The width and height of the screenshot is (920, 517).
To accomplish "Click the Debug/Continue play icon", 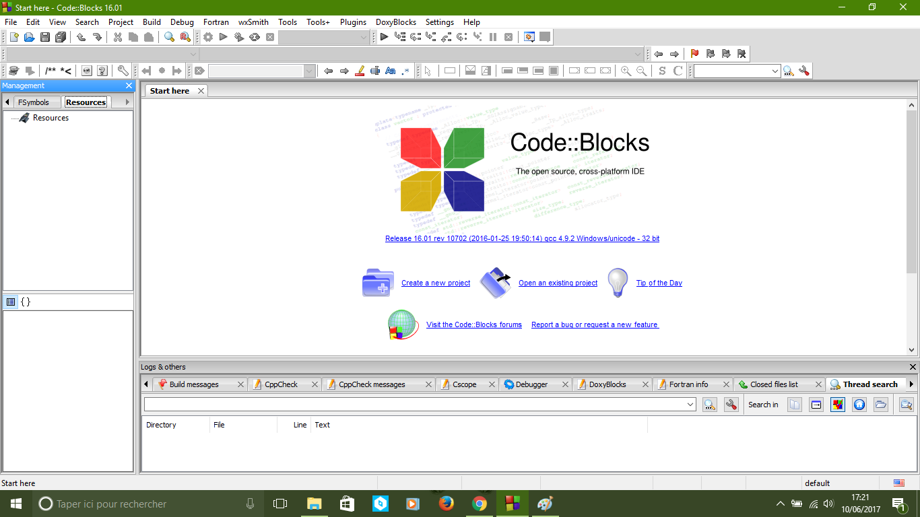I will 384,37.
